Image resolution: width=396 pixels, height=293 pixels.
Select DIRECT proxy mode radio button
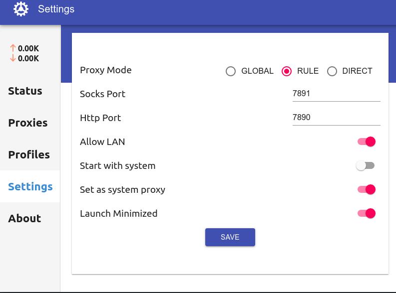(332, 71)
